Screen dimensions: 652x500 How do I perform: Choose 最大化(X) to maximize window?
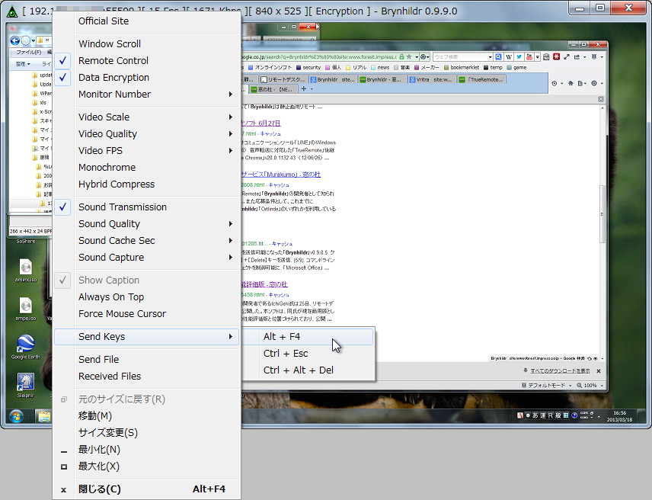[x=146, y=466]
